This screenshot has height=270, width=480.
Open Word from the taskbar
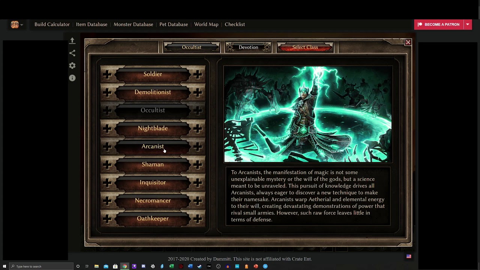(190, 266)
